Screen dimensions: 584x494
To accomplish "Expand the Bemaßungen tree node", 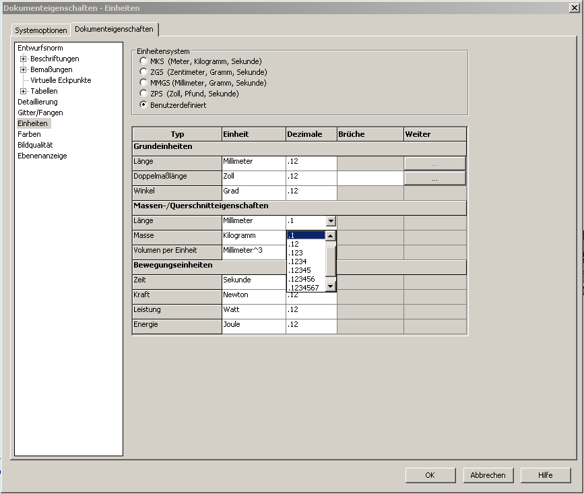I will click(x=23, y=69).
